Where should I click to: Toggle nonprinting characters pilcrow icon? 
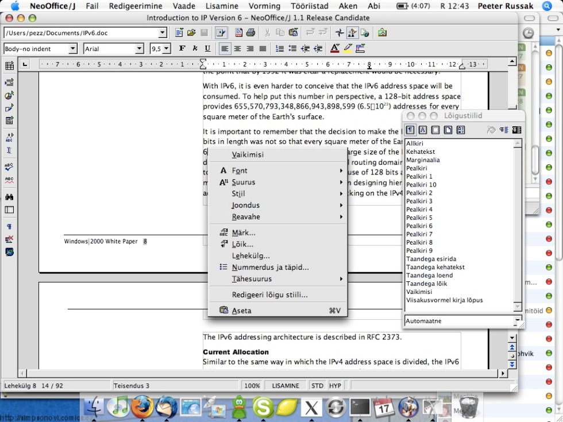pyautogui.click(x=9, y=227)
